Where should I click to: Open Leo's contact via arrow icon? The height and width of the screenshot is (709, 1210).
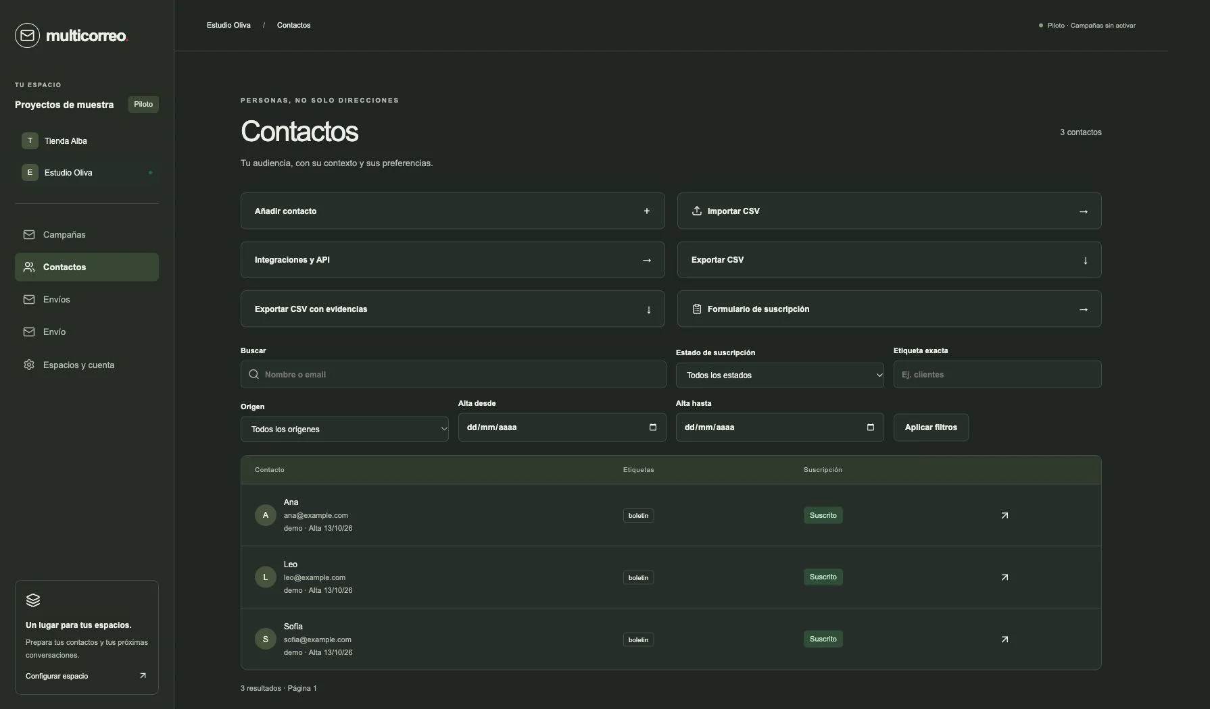(1005, 577)
